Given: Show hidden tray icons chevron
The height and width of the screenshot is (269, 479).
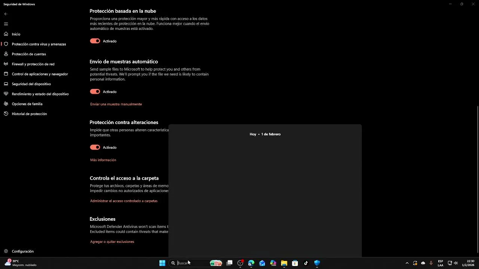Looking at the screenshot, I should click(x=407, y=263).
